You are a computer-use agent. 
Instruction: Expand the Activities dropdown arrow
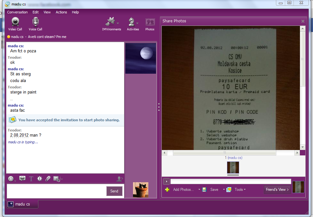tap(137, 23)
